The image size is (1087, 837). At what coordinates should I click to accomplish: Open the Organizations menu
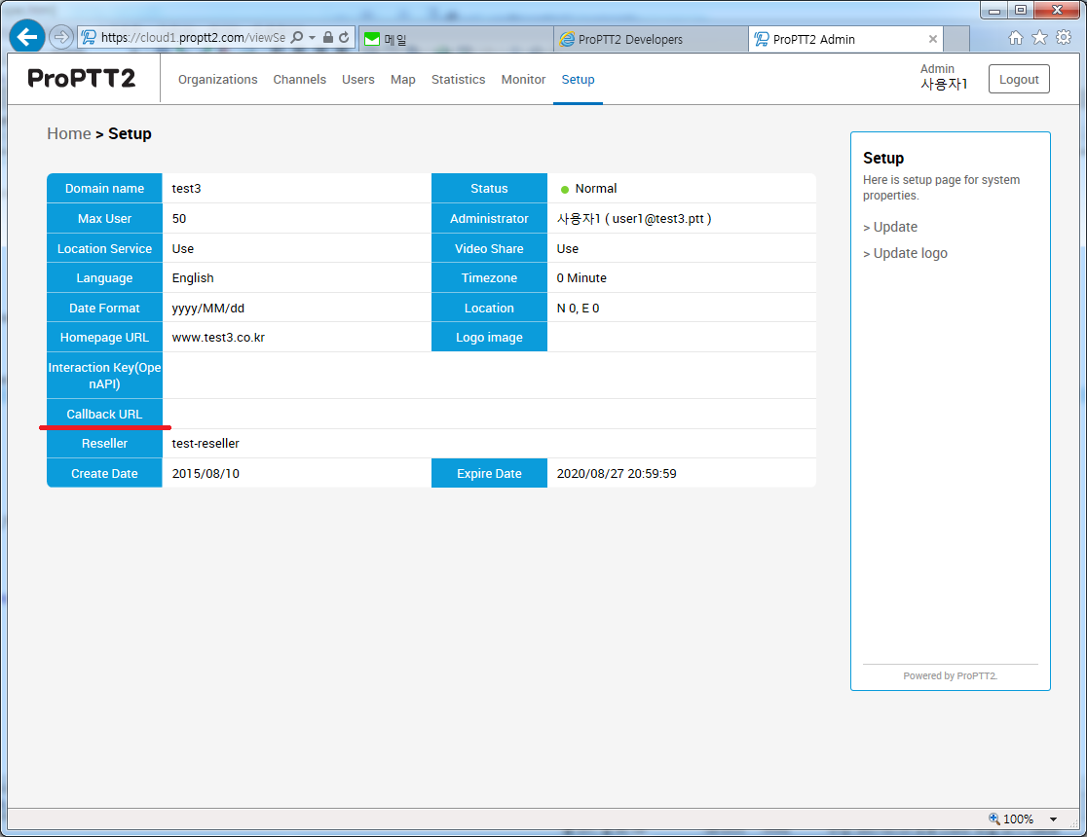point(217,80)
